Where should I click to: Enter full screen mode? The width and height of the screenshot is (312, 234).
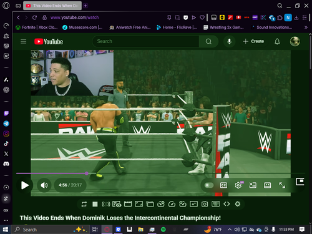(282, 185)
